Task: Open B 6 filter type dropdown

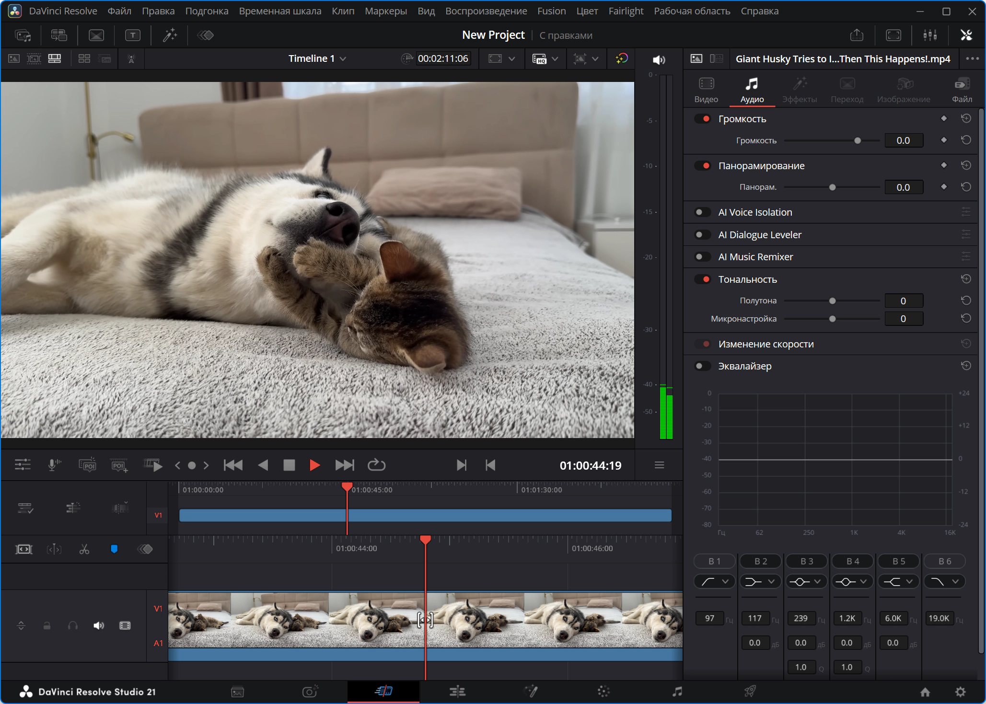Action: pyautogui.click(x=944, y=581)
